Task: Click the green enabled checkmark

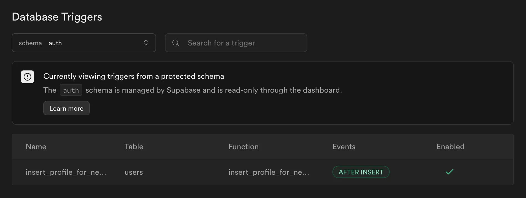Action: (x=449, y=172)
